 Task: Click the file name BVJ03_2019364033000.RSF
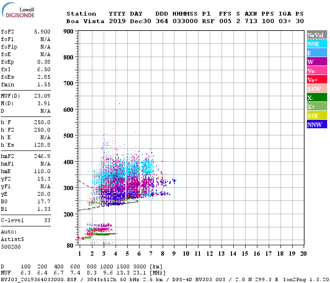click(x=39, y=280)
